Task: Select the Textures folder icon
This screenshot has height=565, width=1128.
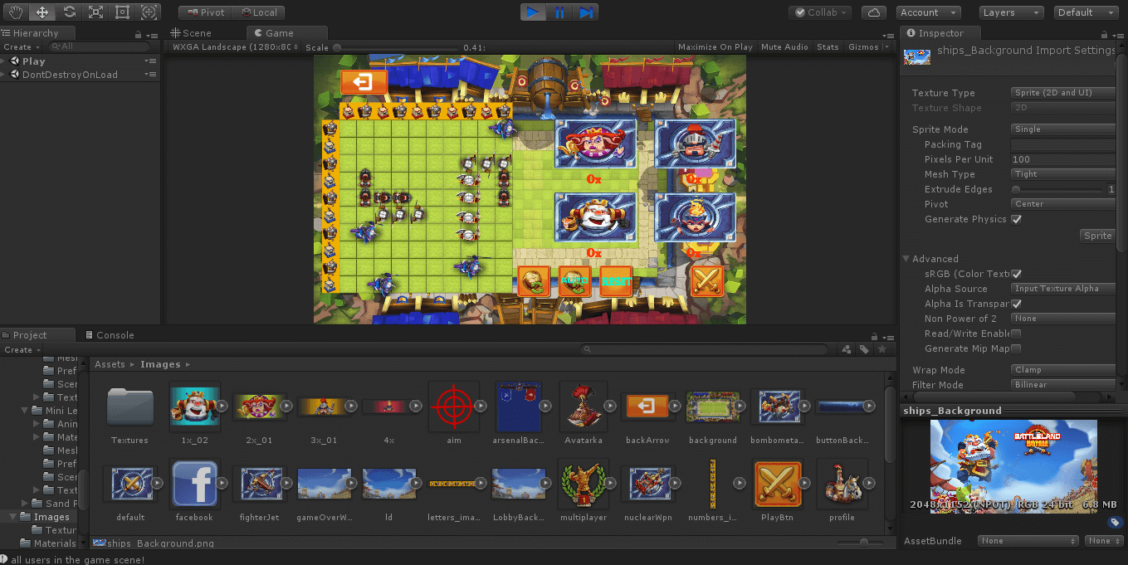Action: click(x=130, y=407)
